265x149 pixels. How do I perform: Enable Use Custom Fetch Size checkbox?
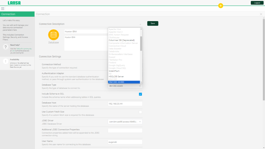point(140,112)
